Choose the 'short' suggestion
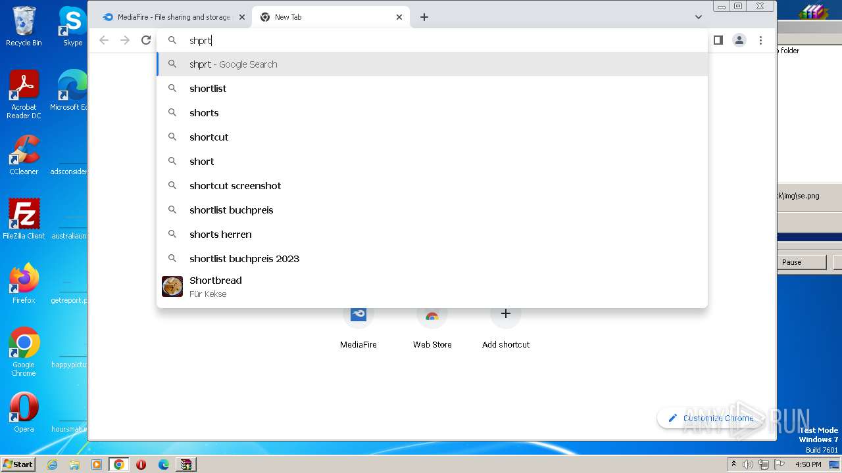Screen dimensions: 842x473 coord(432,162)
